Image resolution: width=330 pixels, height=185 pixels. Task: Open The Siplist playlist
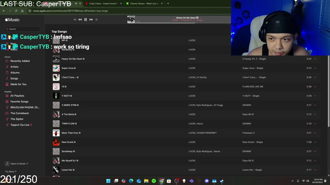(x=17, y=119)
